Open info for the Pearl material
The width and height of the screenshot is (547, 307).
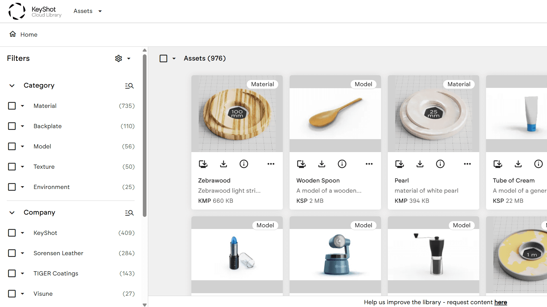pyautogui.click(x=440, y=164)
